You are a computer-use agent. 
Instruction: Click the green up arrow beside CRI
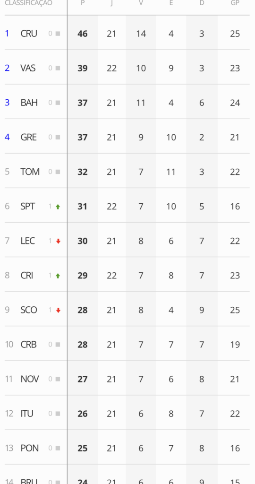[x=58, y=276]
